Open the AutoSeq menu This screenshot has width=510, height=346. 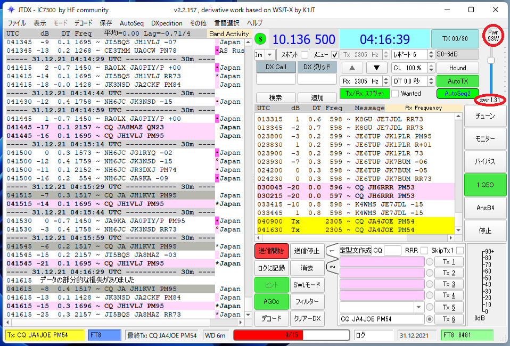131,23
